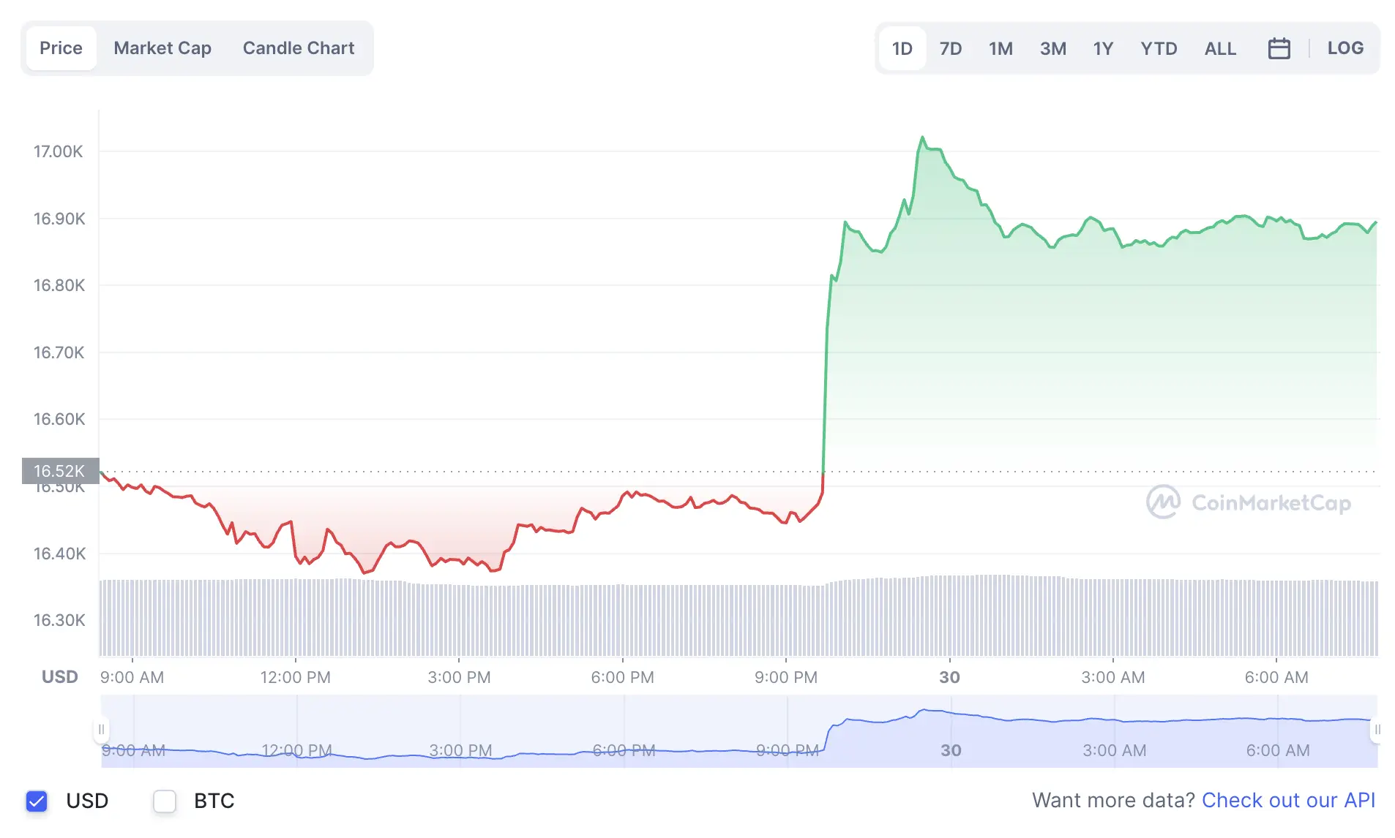1395x838 pixels.
Task: Toggle LOG scale on chart
Action: tap(1345, 48)
